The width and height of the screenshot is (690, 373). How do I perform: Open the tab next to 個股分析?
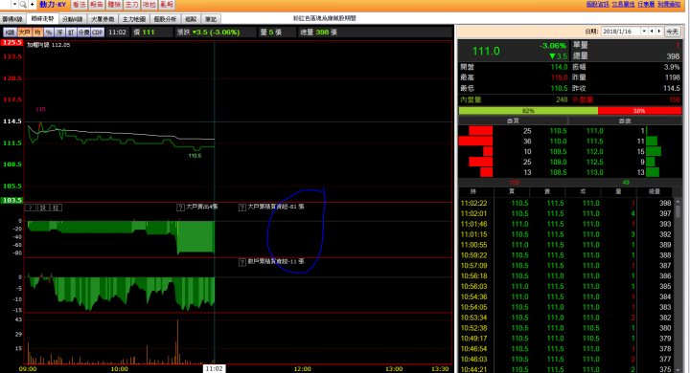191,19
